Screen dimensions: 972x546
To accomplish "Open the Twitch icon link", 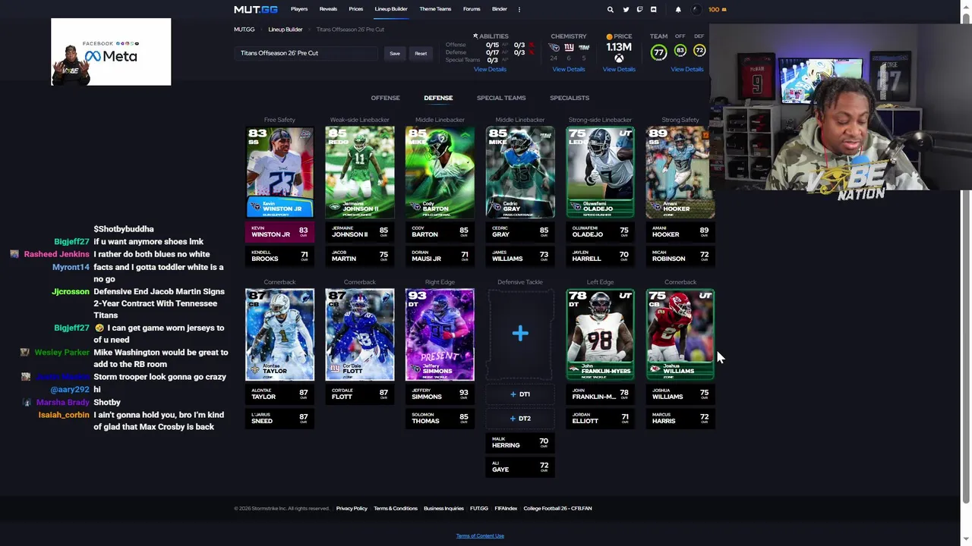I will [x=639, y=10].
